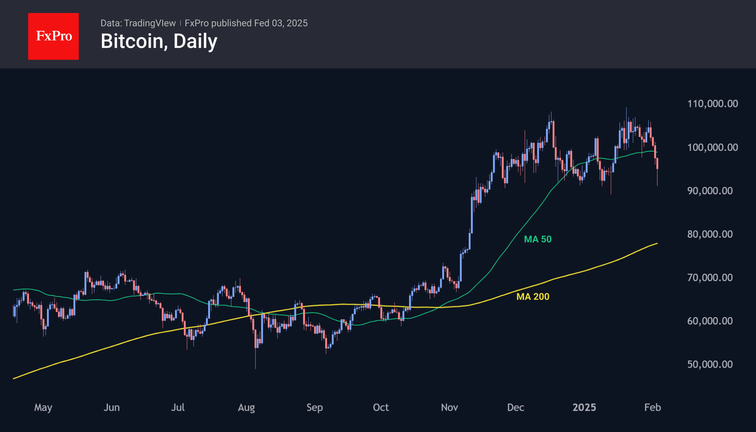Screen dimensions: 756x432
Task: Click the May label on time axis
Action: tap(43, 408)
